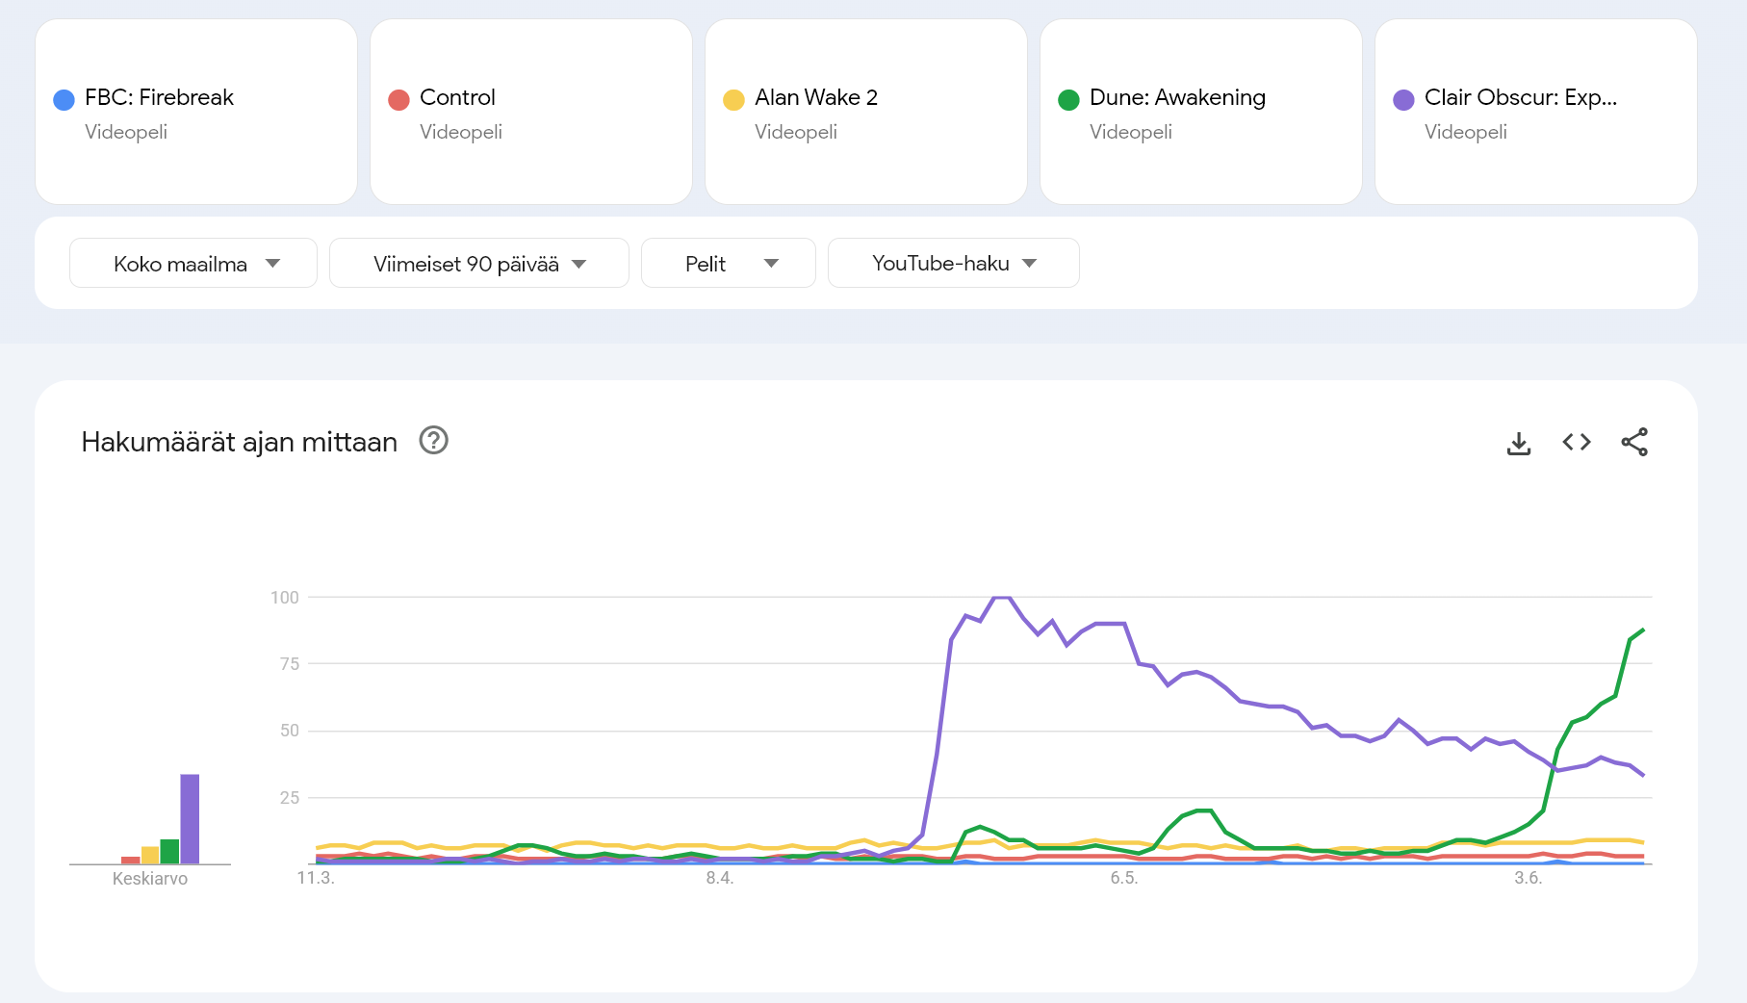The width and height of the screenshot is (1747, 1003).
Task: Share the Hakumäärät ajan mittaan chart
Action: tap(1634, 442)
